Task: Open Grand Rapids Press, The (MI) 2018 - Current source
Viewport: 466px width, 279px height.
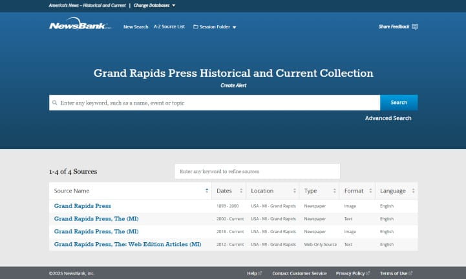Action: [96, 231]
